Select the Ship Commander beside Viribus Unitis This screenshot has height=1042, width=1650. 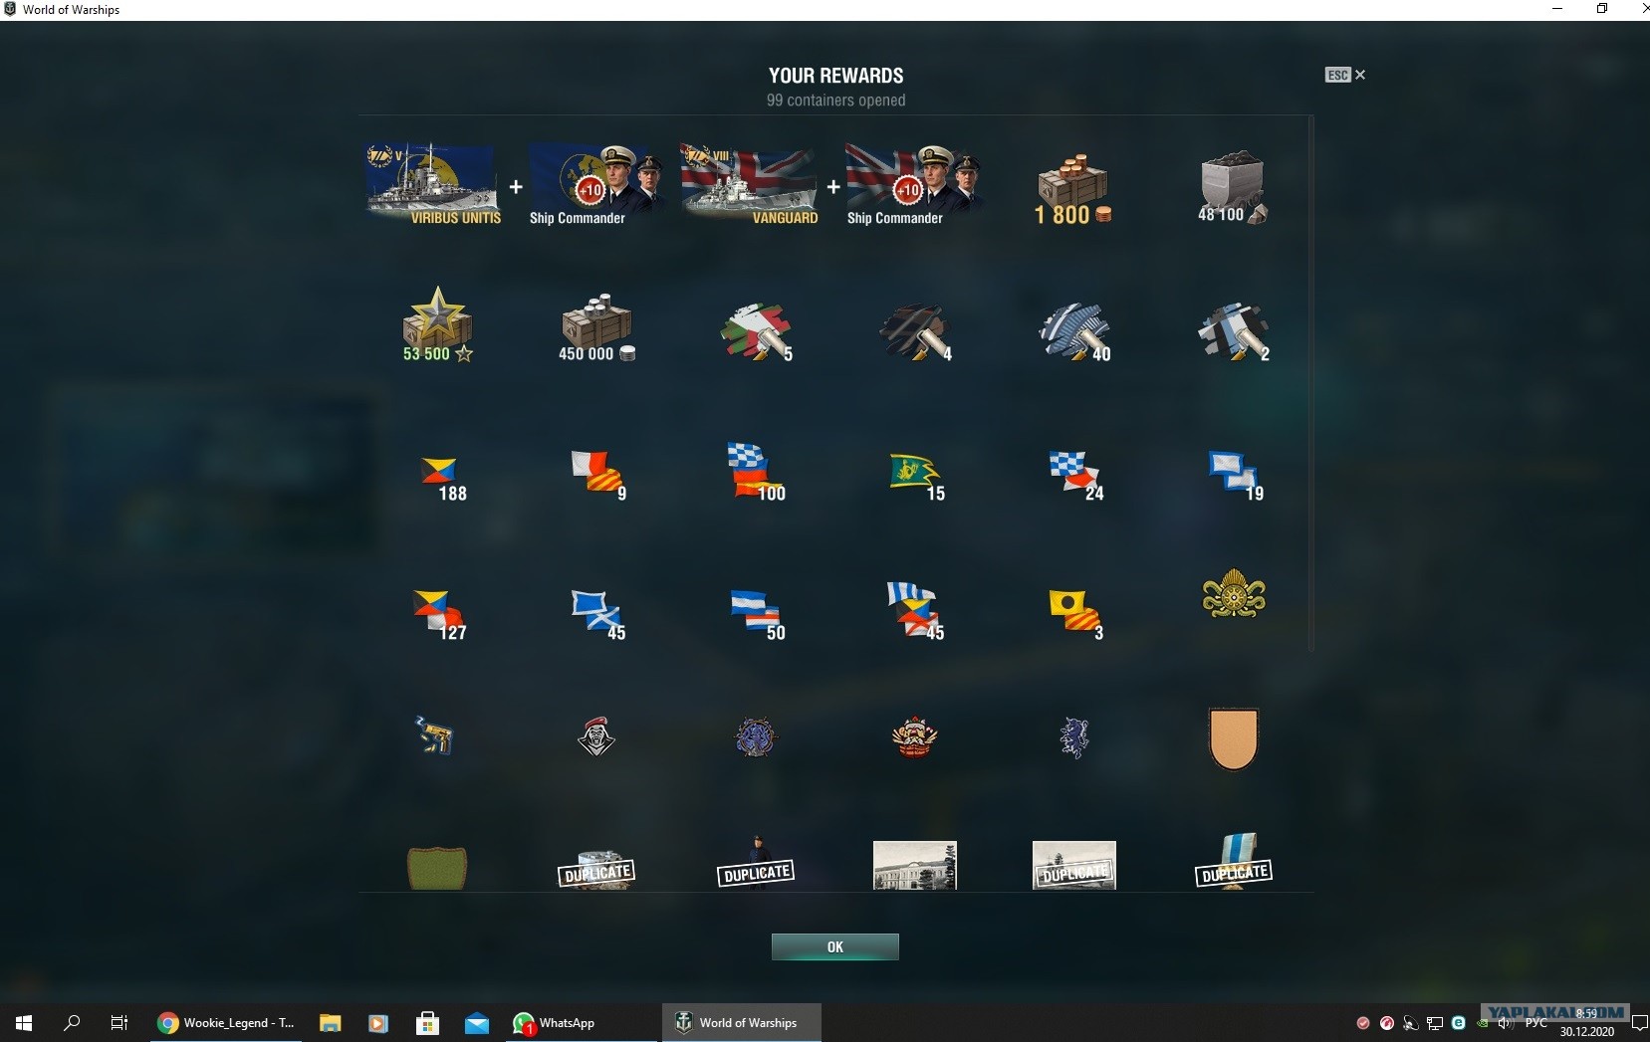click(595, 185)
